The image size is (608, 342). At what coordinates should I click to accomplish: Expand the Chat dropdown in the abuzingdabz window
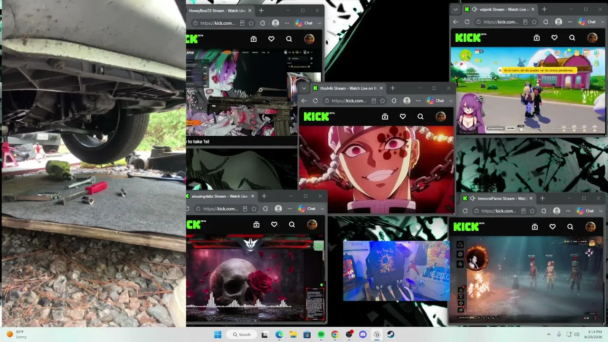[322, 209]
